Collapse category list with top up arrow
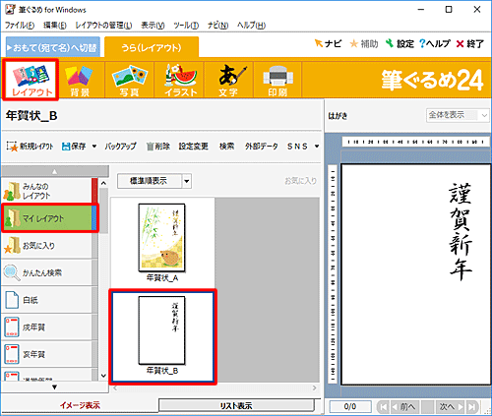Image resolution: width=492 pixels, height=416 pixels. (55, 171)
